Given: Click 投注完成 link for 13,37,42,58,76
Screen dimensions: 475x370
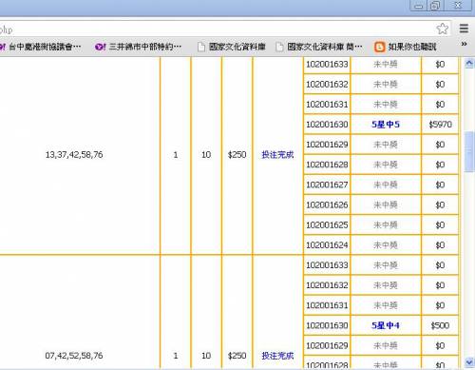Looking at the screenshot, I should [x=277, y=155].
